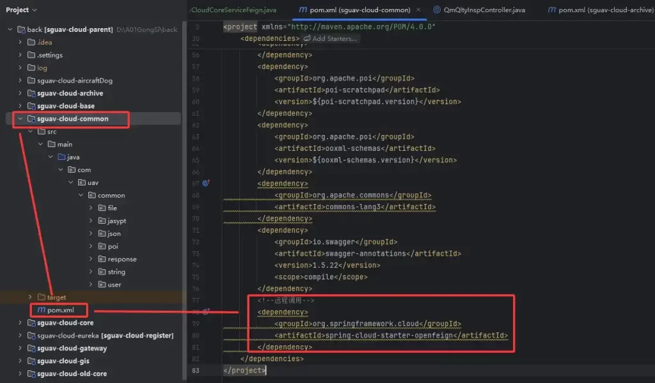The image size is (655, 383).
Task: Select sguav-cloud-gis in the project tree
Action: tap(63, 361)
